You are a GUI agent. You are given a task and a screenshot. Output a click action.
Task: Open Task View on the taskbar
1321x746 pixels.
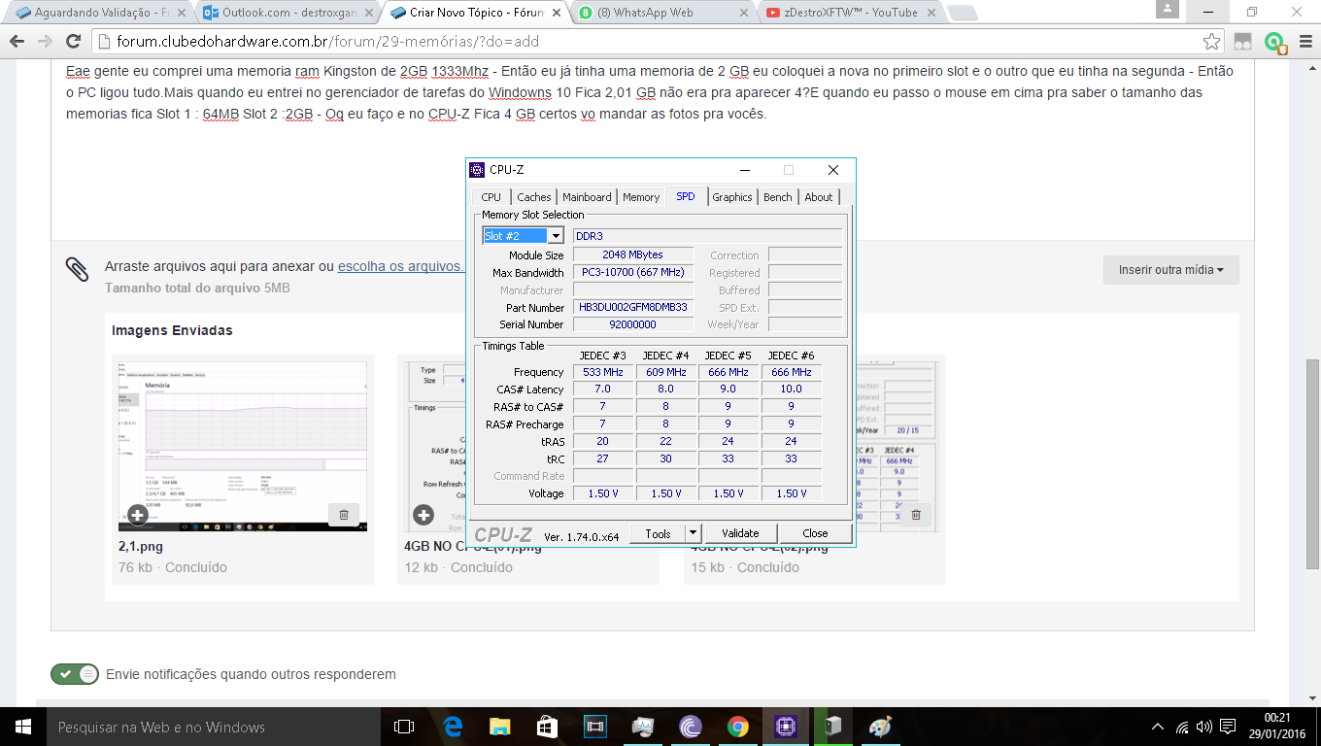tap(404, 727)
